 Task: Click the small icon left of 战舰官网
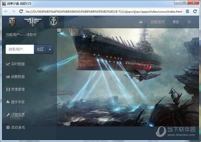(x=141, y=22)
